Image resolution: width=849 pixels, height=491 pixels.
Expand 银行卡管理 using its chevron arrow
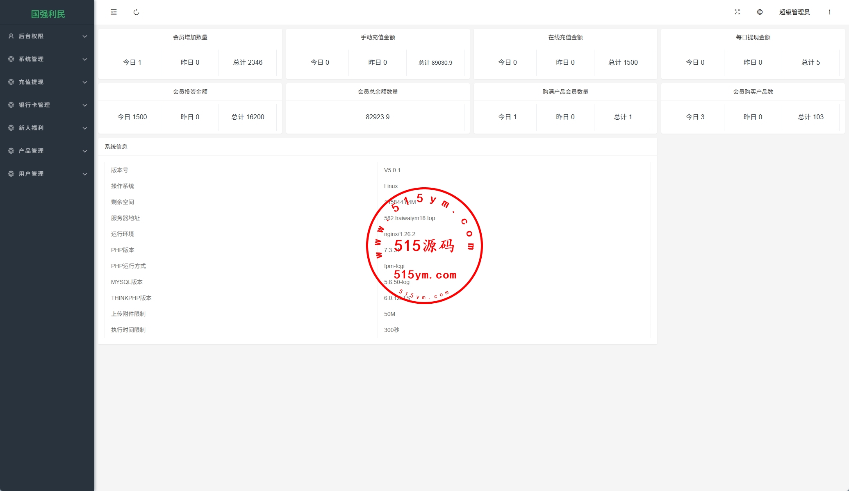(85, 105)
